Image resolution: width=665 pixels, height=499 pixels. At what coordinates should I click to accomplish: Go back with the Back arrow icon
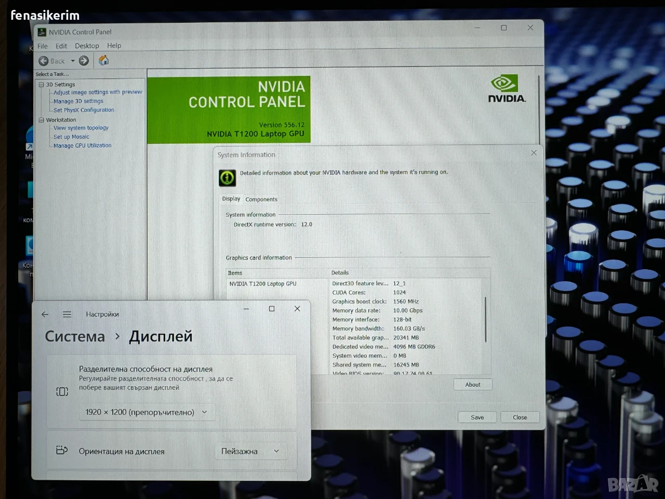[44, 61]
